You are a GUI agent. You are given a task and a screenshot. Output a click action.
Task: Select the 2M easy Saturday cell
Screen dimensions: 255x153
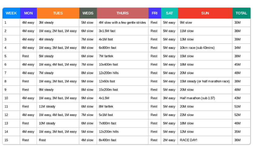coord(169,140)
